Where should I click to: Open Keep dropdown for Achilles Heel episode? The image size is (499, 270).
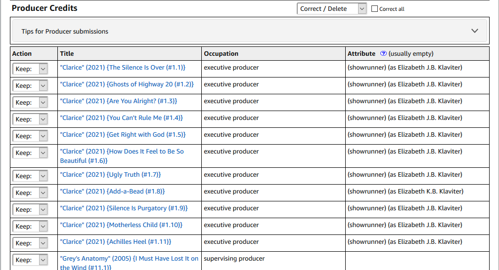point(30,243)
